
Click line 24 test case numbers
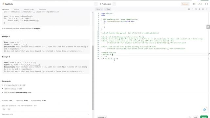pyautogui.click(x=109, y=59)
